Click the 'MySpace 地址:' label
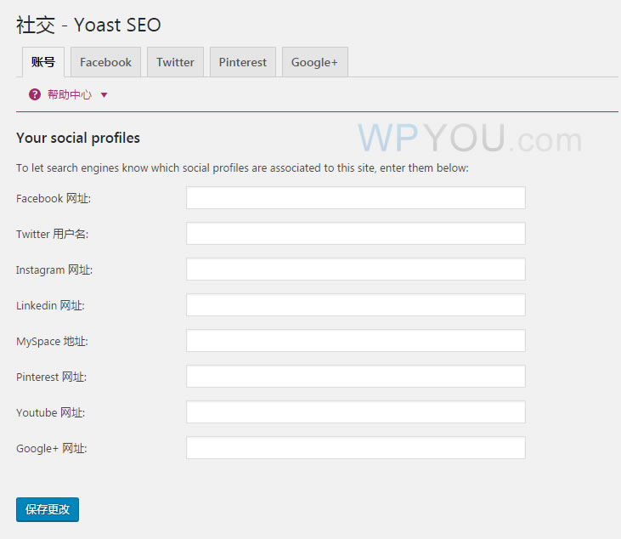The image size is (621, 539). (x=53, y=341)
